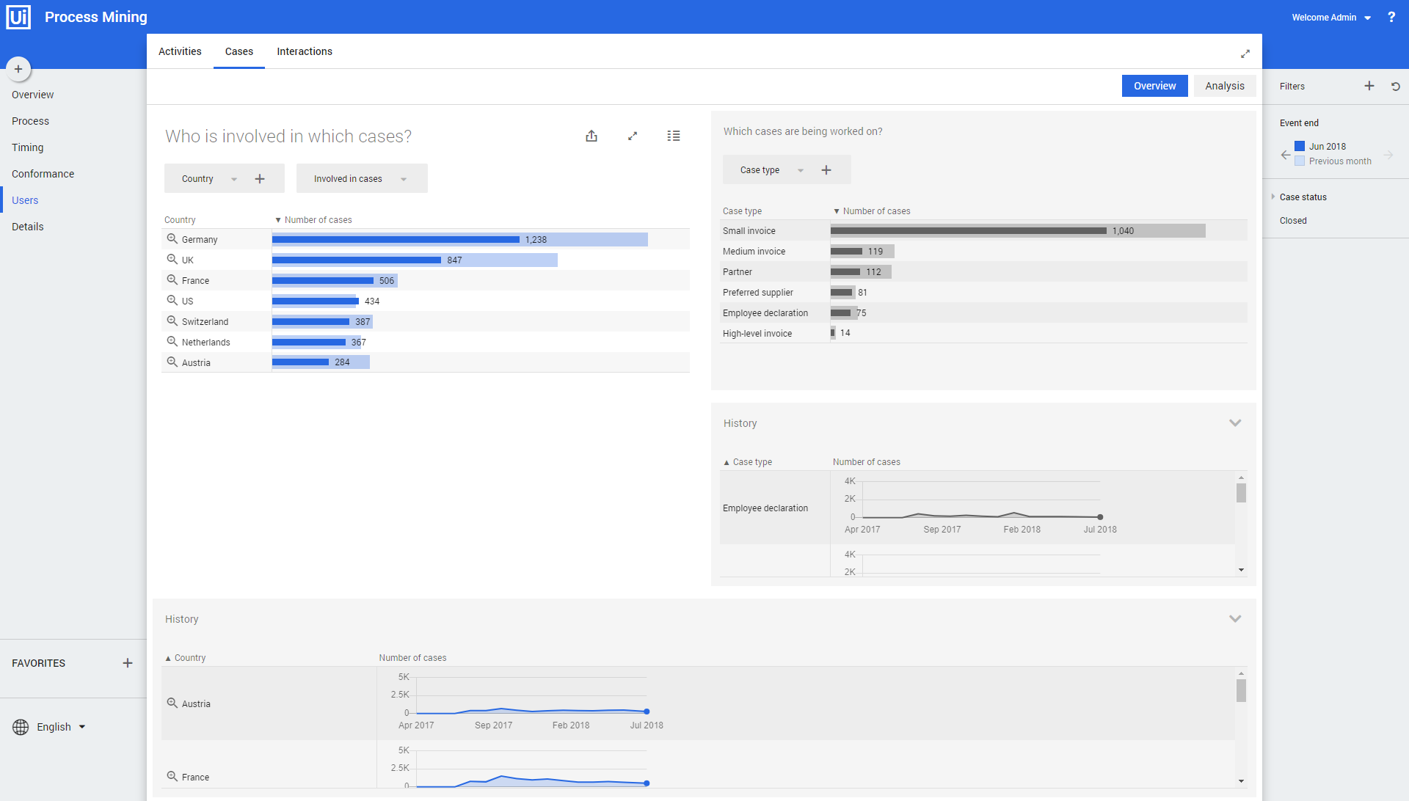Navigate to Conformance in sidebar

pos(43,174)
